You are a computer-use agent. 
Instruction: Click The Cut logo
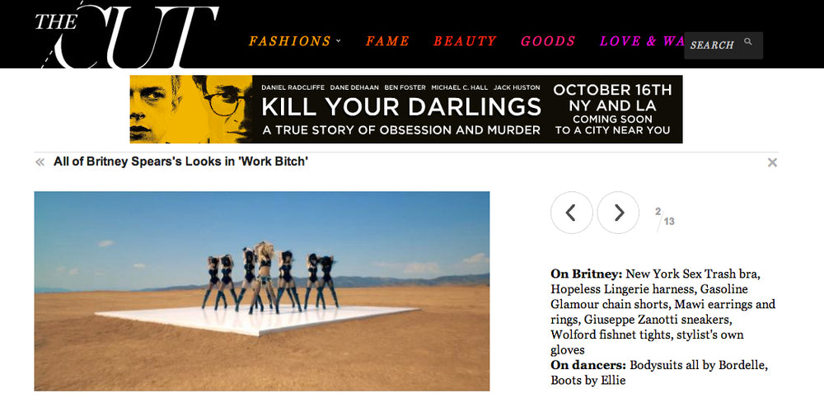coord(126,35)
